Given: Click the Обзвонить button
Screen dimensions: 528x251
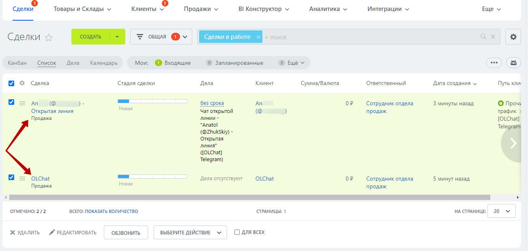Looking at the screenshot, I should (126, 233).
